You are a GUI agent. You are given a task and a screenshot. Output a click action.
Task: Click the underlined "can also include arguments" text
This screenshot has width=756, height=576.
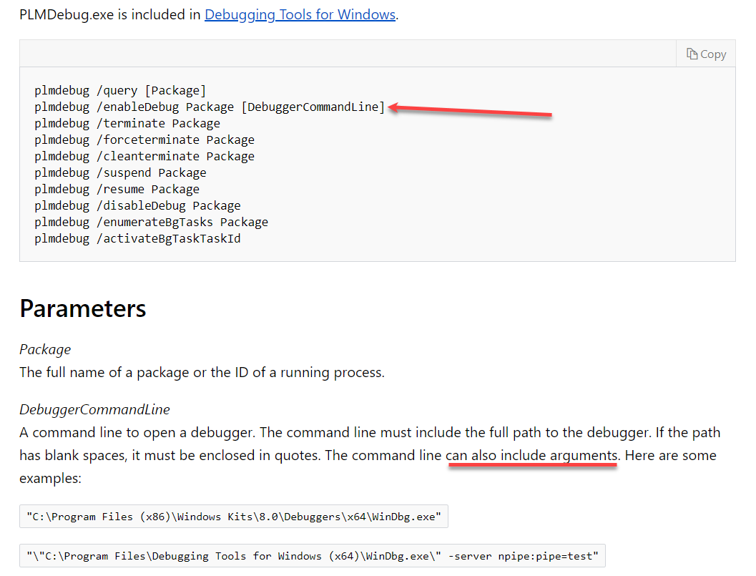click(532, 456)
